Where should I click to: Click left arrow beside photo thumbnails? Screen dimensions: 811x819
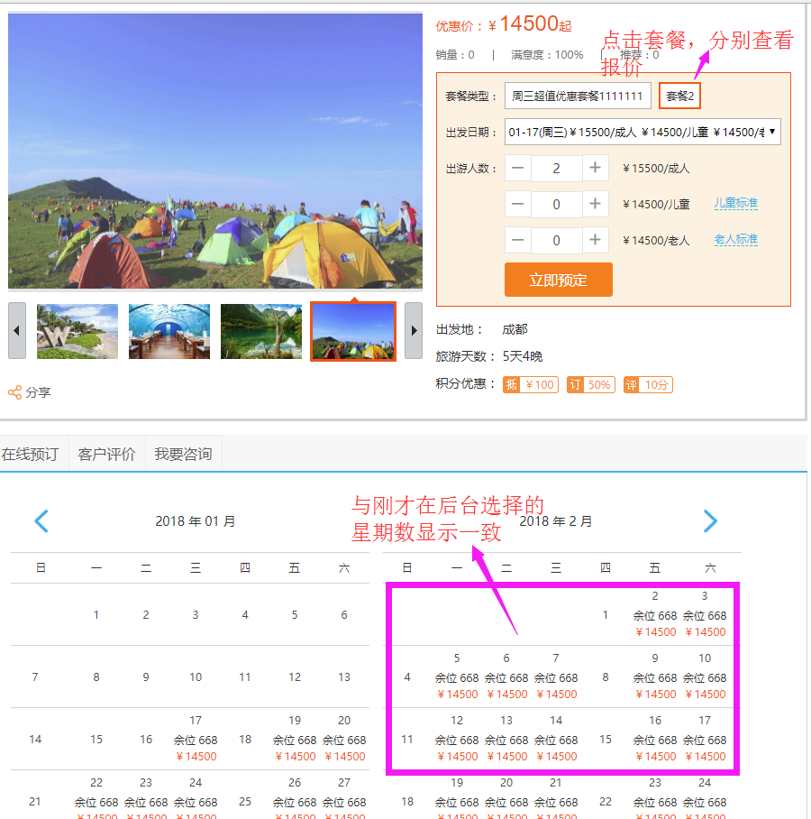16,331
